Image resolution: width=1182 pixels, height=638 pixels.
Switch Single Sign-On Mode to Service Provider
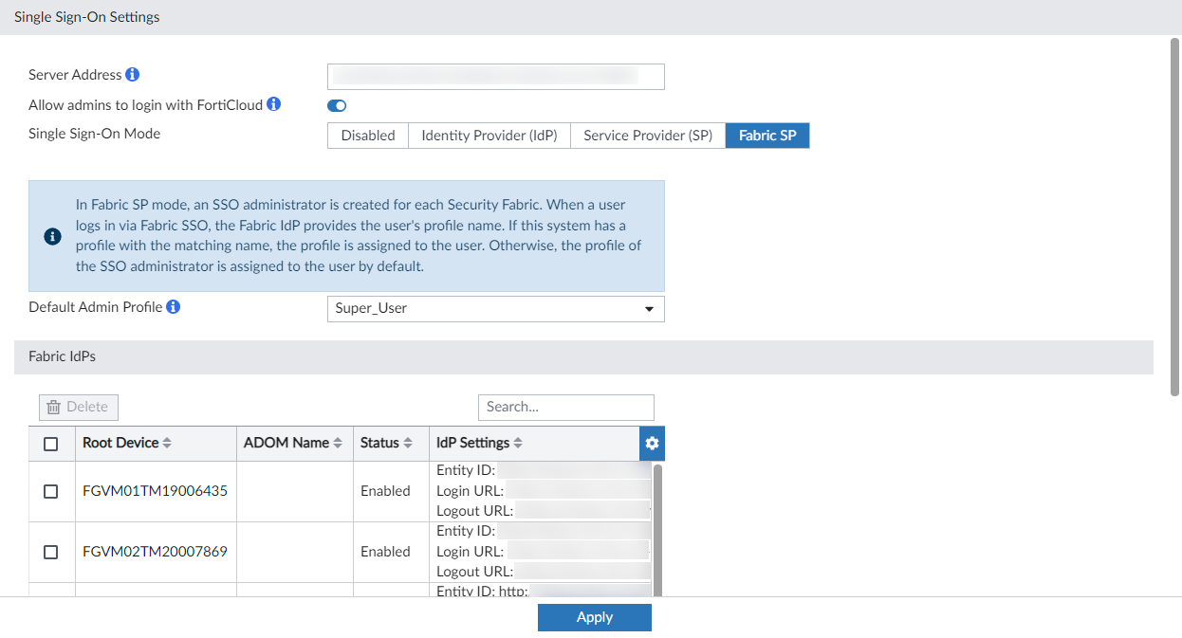pos(647,135)
